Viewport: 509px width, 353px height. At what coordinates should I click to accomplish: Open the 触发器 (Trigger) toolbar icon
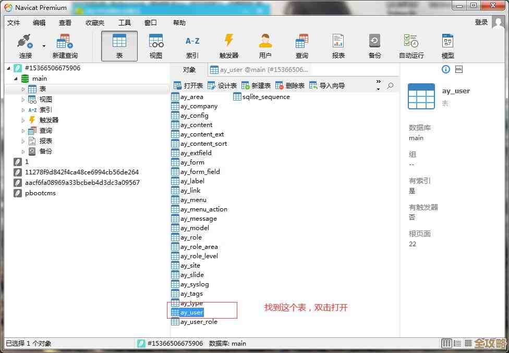point(228,46)
